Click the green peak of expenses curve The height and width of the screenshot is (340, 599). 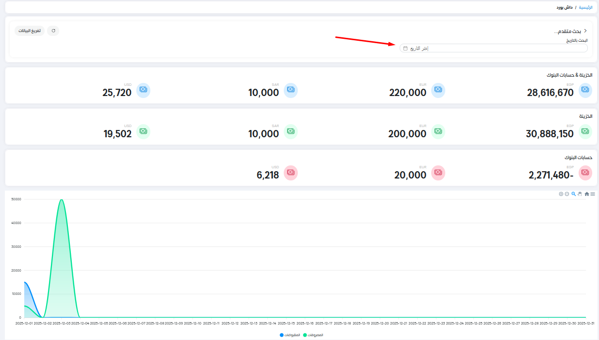61,199
